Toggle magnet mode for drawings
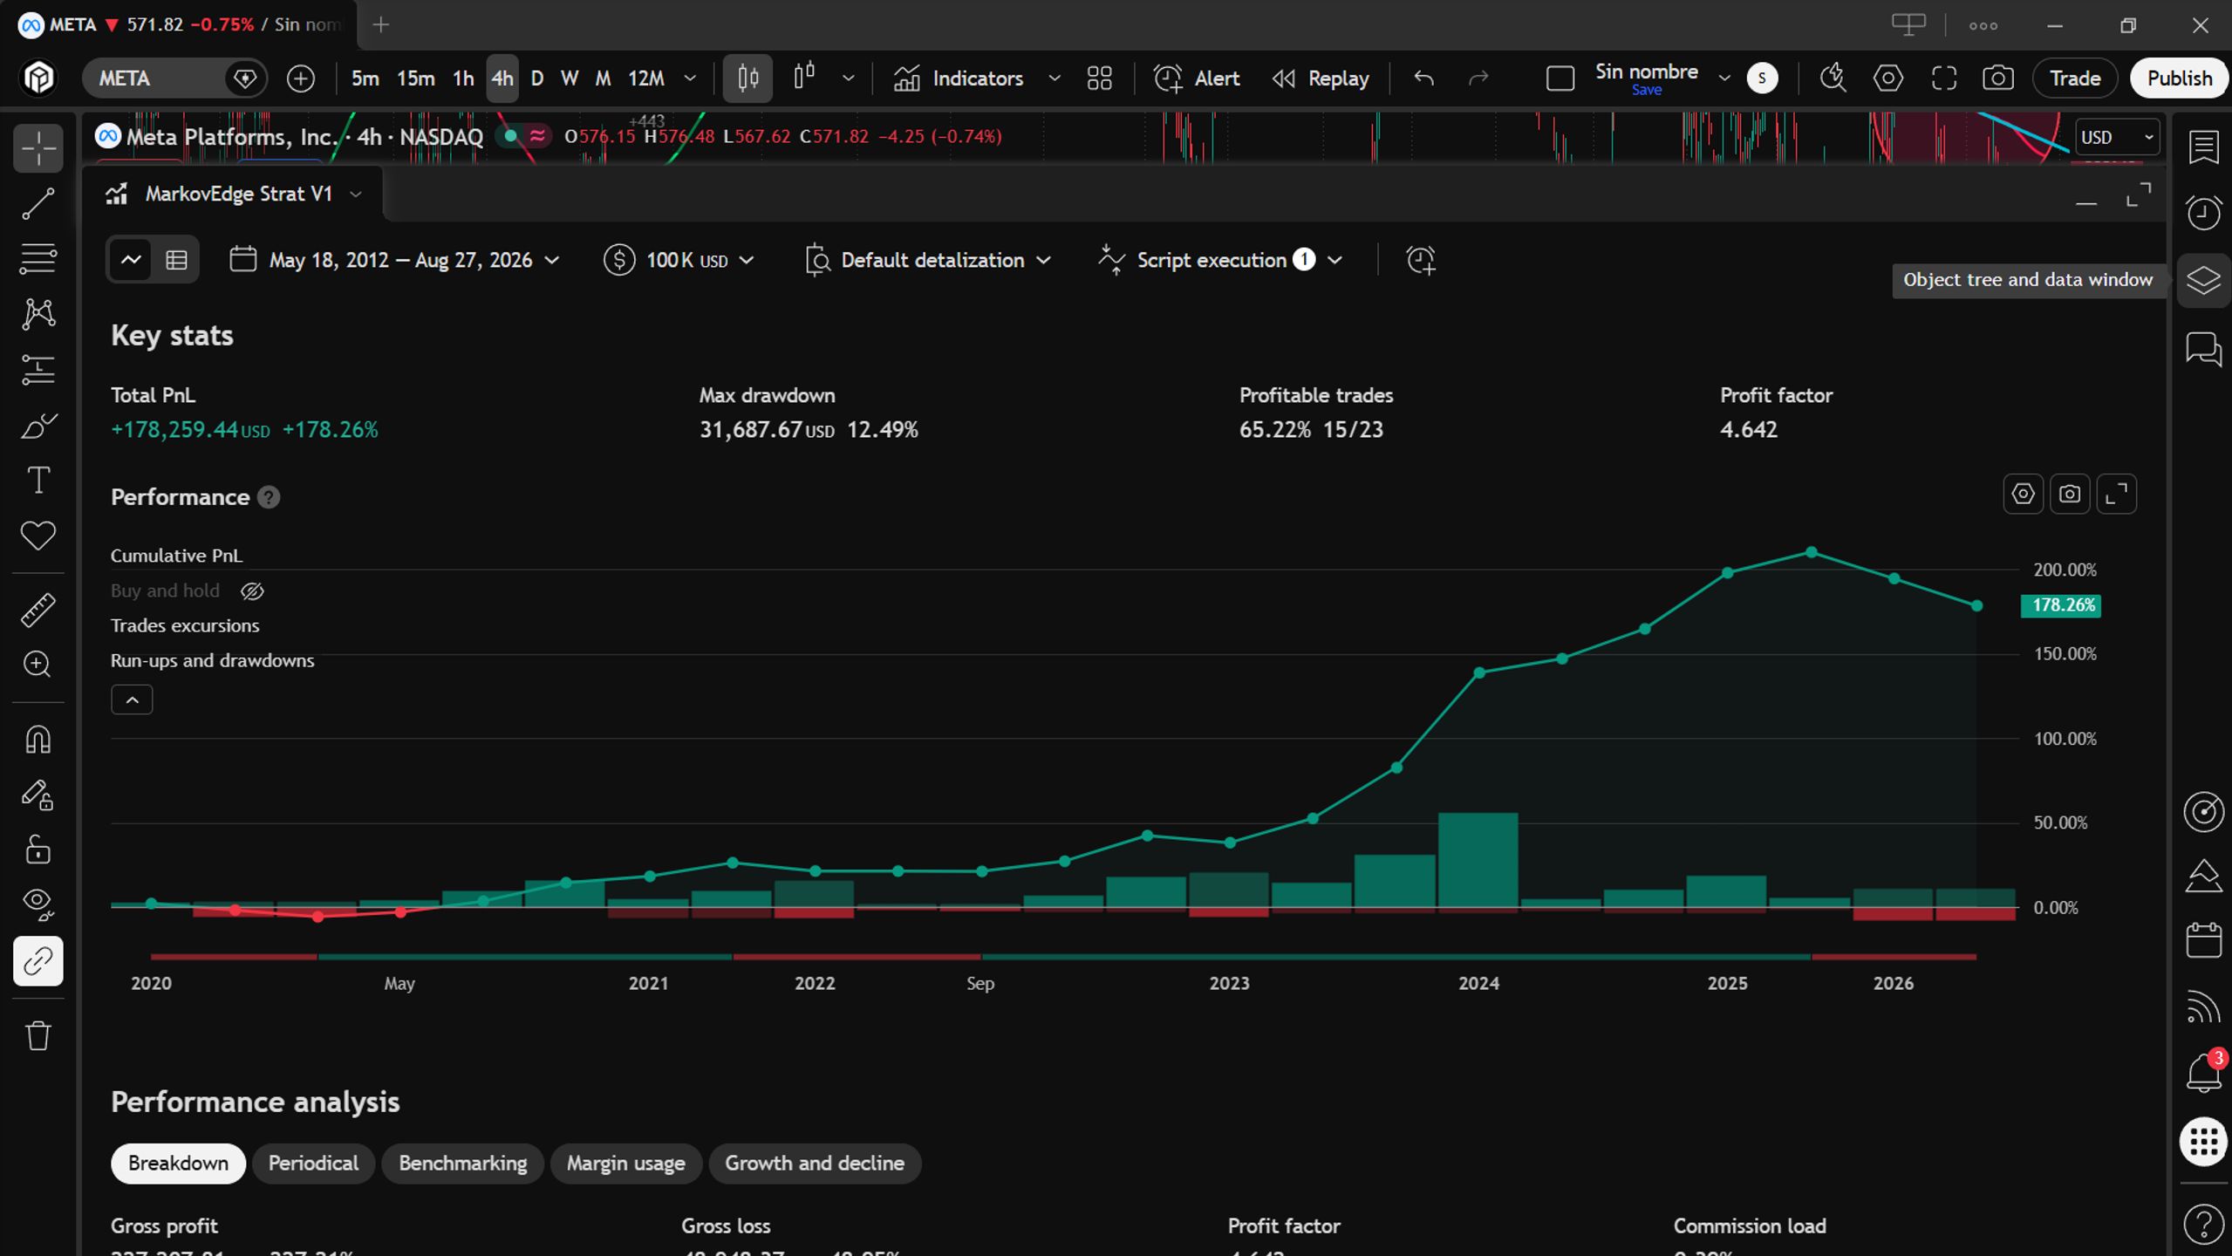 tap(38, 740)
